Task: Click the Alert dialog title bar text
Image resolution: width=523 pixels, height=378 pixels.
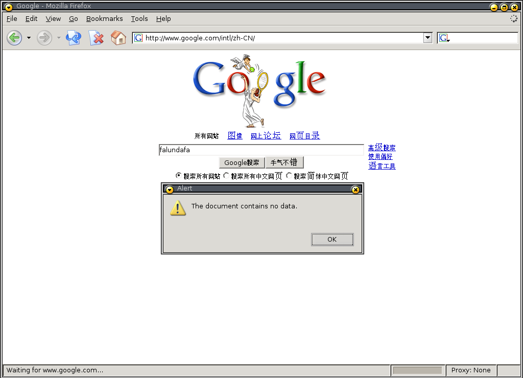Action: pos(184,188)
